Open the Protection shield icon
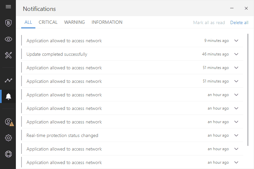Image resolution: width=254 pixels, height=169 pixels. click(x=8, y=23)
